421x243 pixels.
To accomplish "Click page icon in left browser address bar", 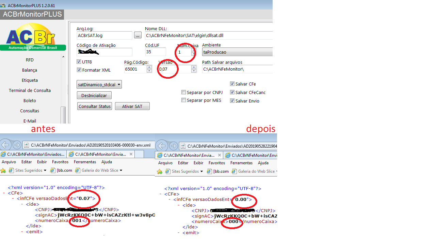I will tap(27, 145).
